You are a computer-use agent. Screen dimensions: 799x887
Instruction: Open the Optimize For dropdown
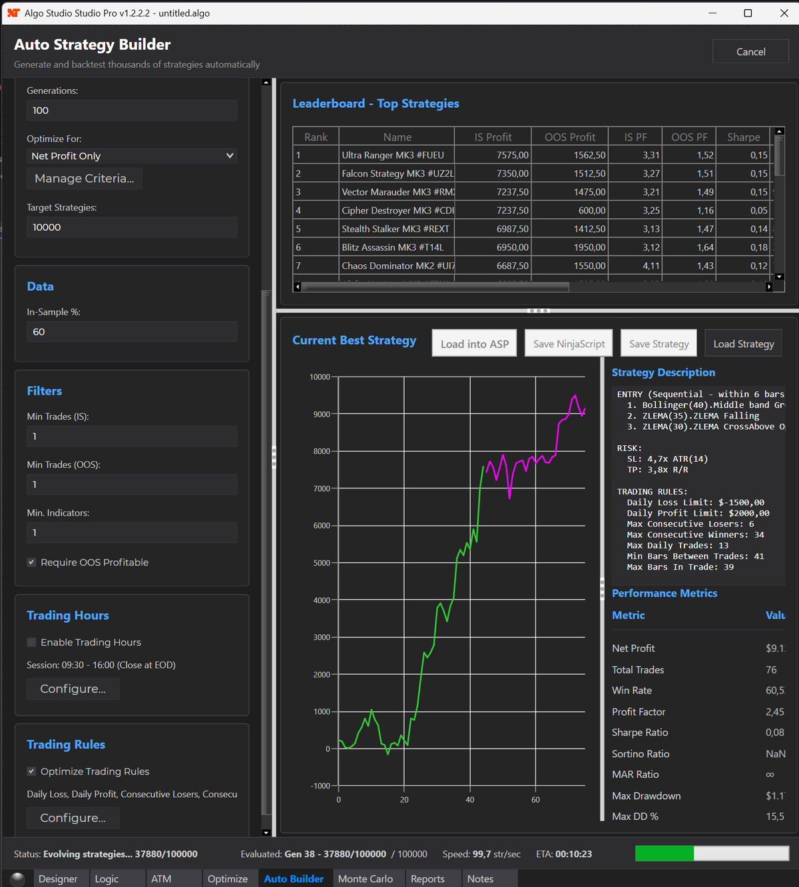[132, 156]
